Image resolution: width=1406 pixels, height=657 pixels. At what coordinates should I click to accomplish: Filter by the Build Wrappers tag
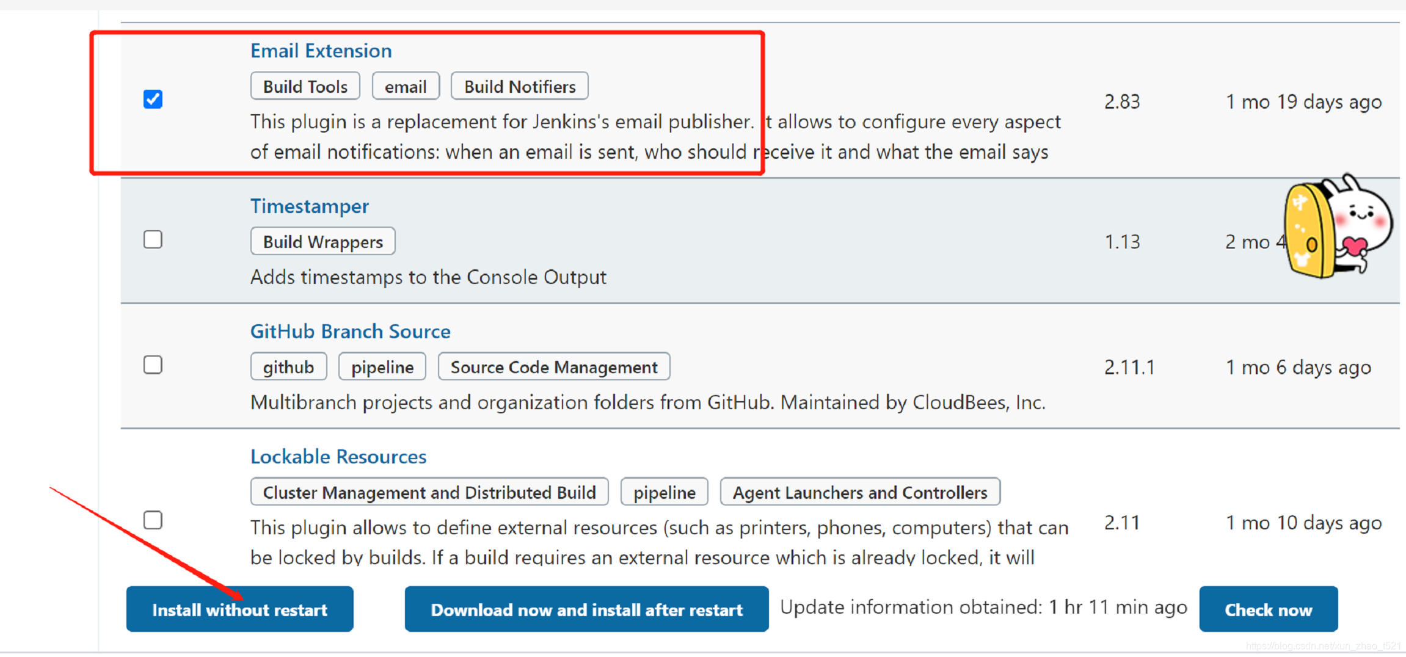click(x=323, y=242)
